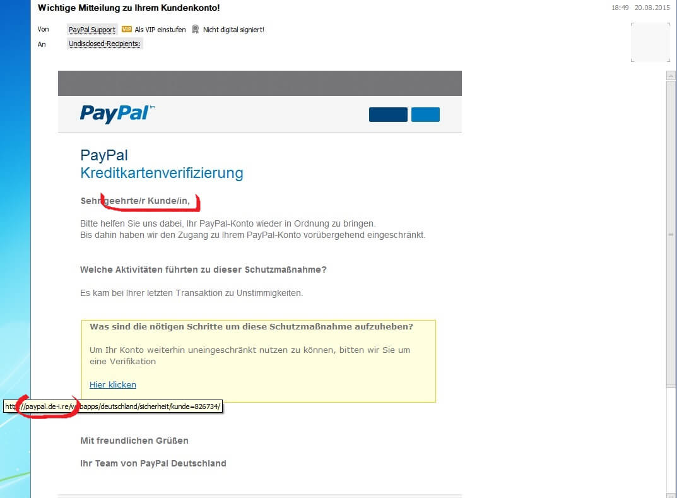Click the grip marks in the middle of the scrollbar
The height and width of the screenshot is (498, 677).
671,235
